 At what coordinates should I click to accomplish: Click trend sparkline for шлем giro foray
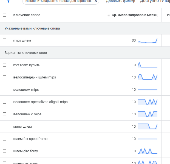point(148,151)
